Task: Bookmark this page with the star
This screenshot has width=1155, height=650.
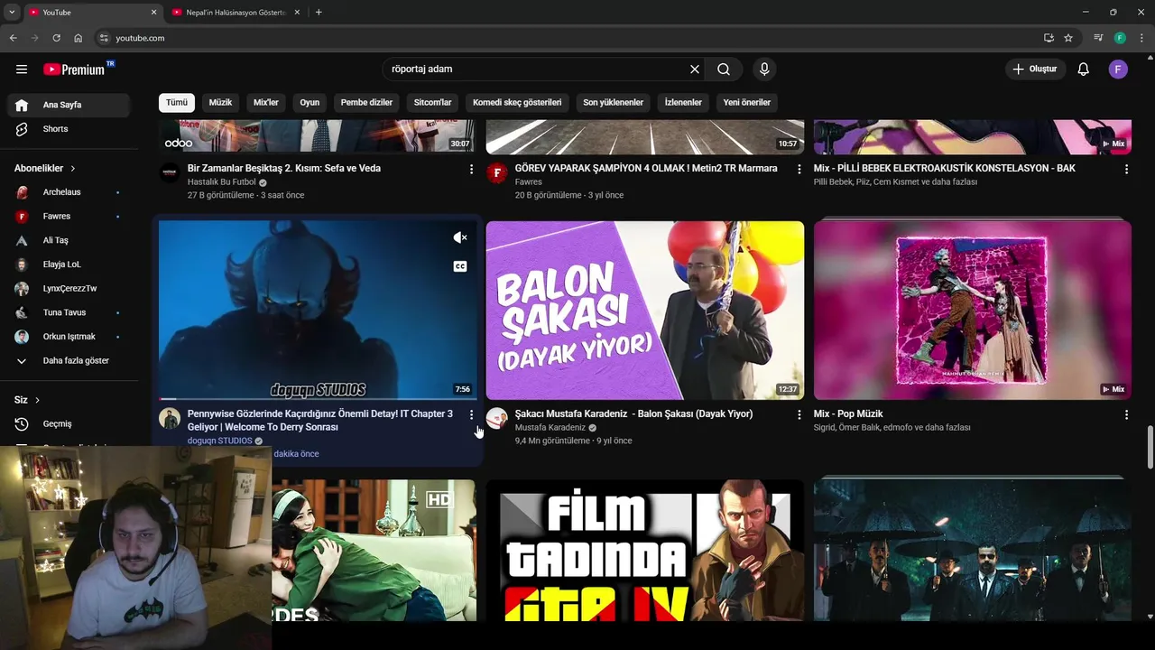Action: pos(1068,38)
